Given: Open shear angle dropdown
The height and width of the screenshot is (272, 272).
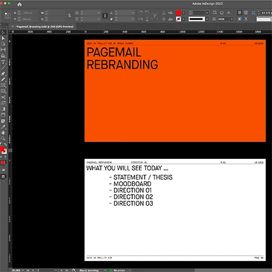Looking at the screenshot, I should (133, 19).
